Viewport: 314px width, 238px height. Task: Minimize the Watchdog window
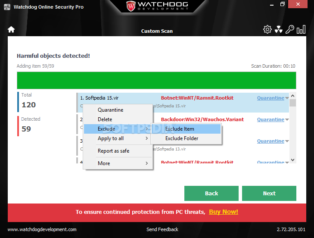[x=272, y=4]
